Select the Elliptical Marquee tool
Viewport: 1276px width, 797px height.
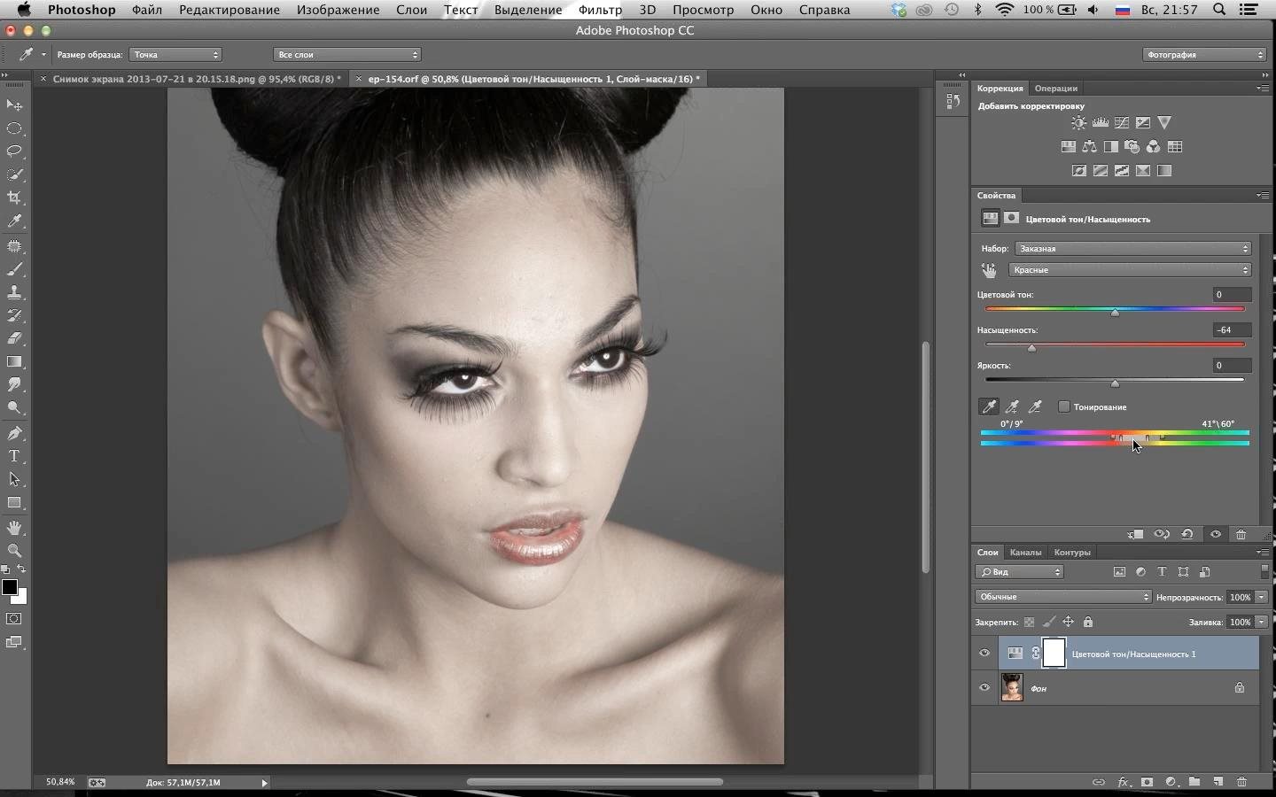[14, 128]
